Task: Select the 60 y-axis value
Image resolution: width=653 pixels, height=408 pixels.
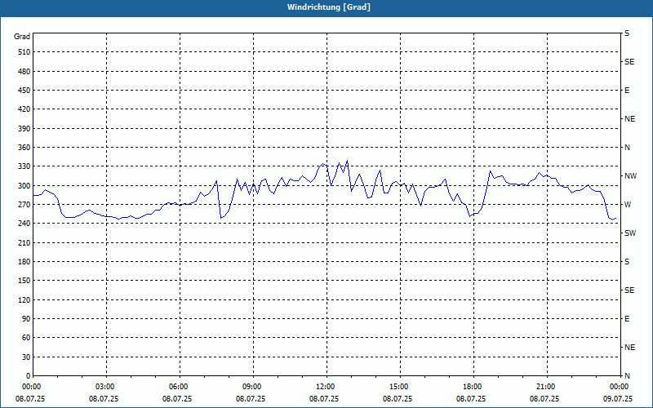Action: pos(26,338)
